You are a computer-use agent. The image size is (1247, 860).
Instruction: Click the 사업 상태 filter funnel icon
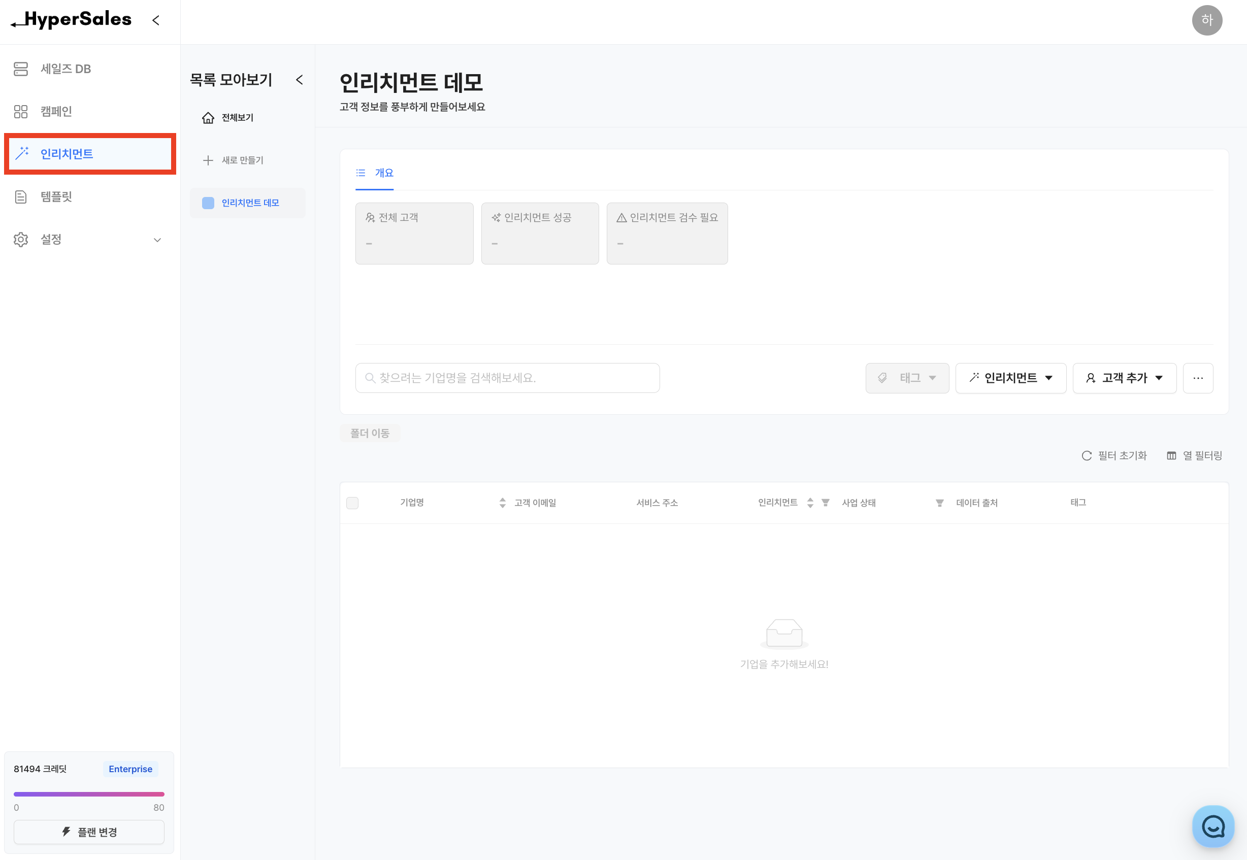[939, 503]
